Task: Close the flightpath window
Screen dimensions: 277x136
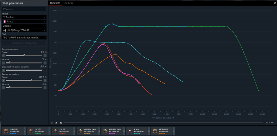Action: point(275,3)
